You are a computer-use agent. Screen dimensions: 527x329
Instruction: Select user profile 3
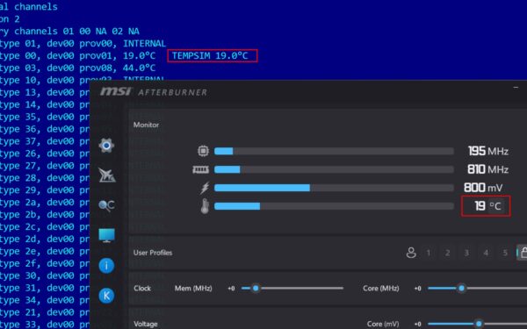tap(466, 253)
